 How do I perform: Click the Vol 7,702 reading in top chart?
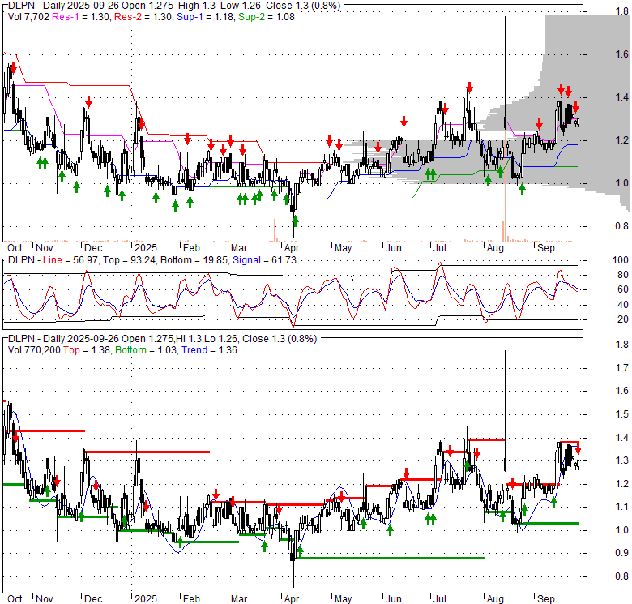coord(28,17)
